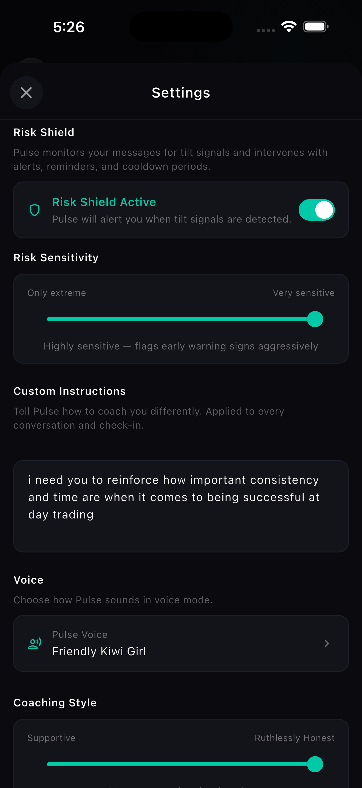
Task: Click the Pulse Voice label text
Action: (x=80, y=634)
